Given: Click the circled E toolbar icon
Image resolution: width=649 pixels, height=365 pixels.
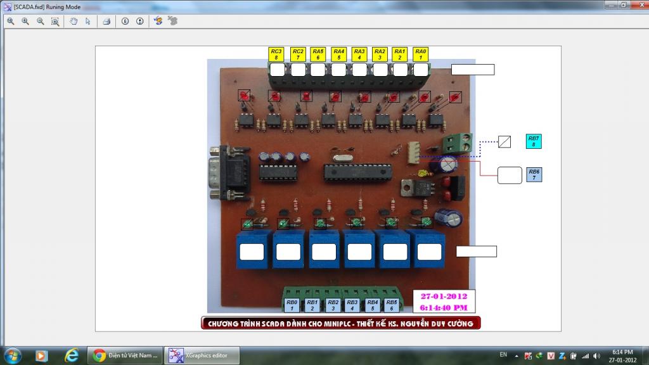Looking at the screenshot, I should (x=125, y=21).
